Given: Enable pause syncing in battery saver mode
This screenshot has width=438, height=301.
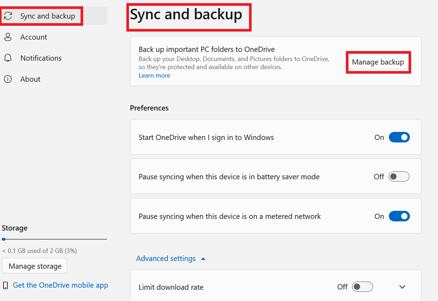Looking at the screenshot, I should click(399, 177).
